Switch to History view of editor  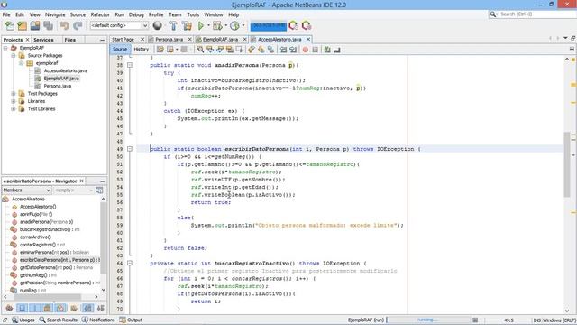(x=141, y=50)
